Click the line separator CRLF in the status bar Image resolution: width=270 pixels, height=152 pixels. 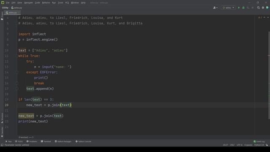(232, 145)
